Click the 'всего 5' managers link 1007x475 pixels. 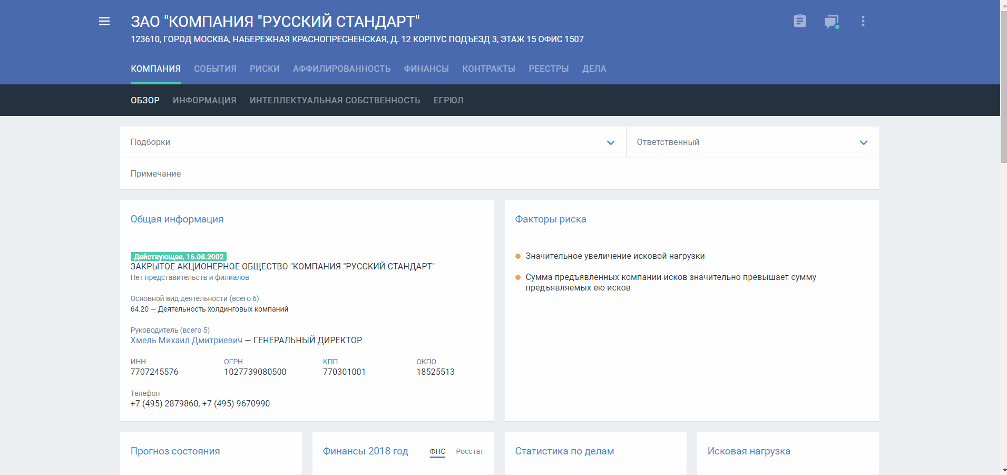click(195, 330)
